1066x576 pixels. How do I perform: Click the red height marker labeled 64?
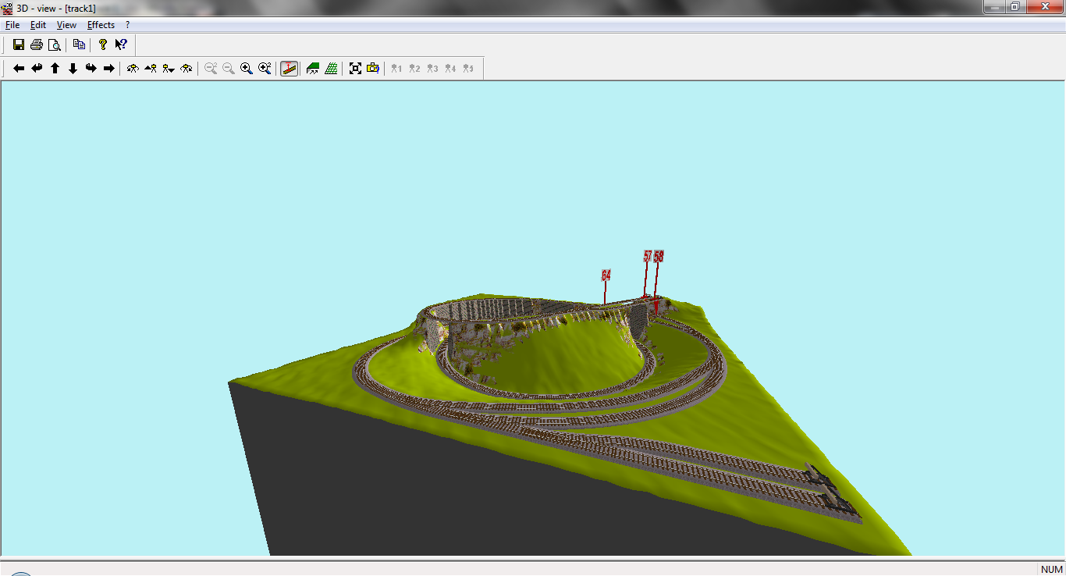[606, 276]
